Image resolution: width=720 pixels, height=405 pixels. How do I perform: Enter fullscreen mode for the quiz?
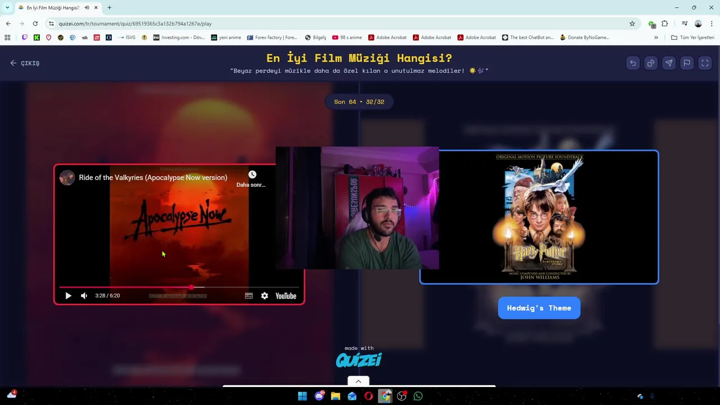(x=705, y=63)
